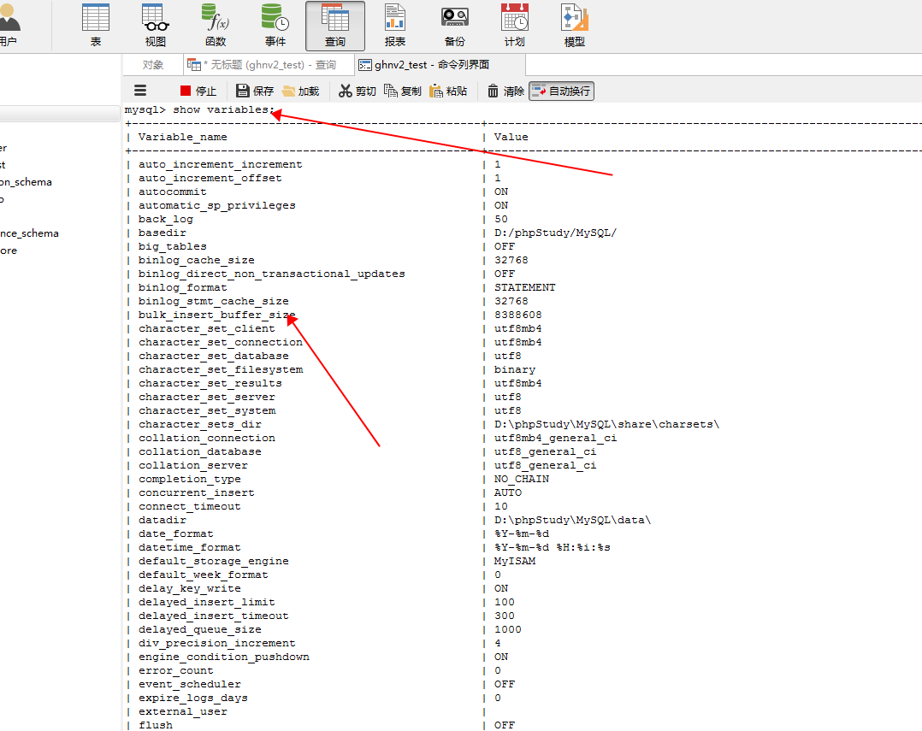The width and height of the screenshot is (922, 731).
Task: Open the 报表 (Reports) section
Action: [x=394, y=25]
